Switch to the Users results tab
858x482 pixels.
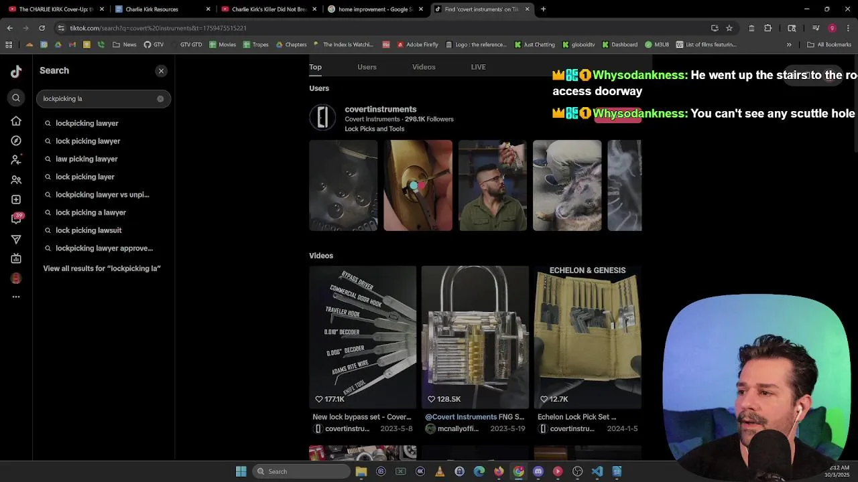367,67
